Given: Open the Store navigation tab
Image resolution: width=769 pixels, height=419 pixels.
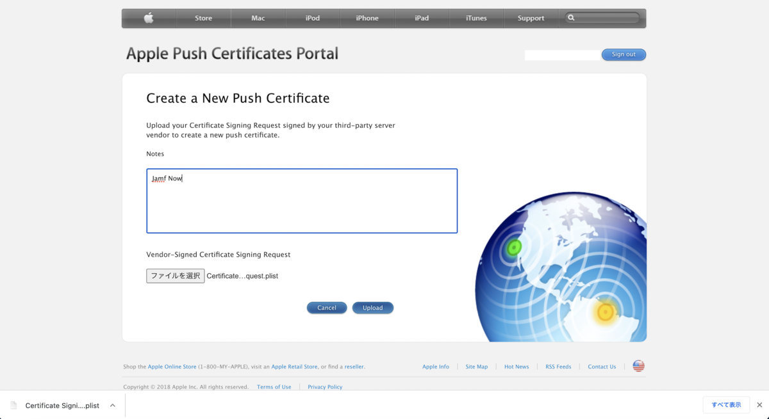Looking at the screenshot, I should (x=204, y=18).
